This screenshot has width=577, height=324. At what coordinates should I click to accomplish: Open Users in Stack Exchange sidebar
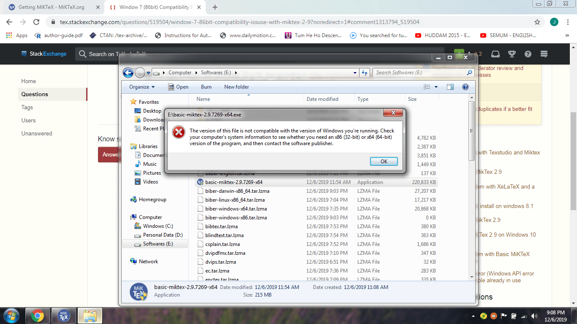coord(29,121)
